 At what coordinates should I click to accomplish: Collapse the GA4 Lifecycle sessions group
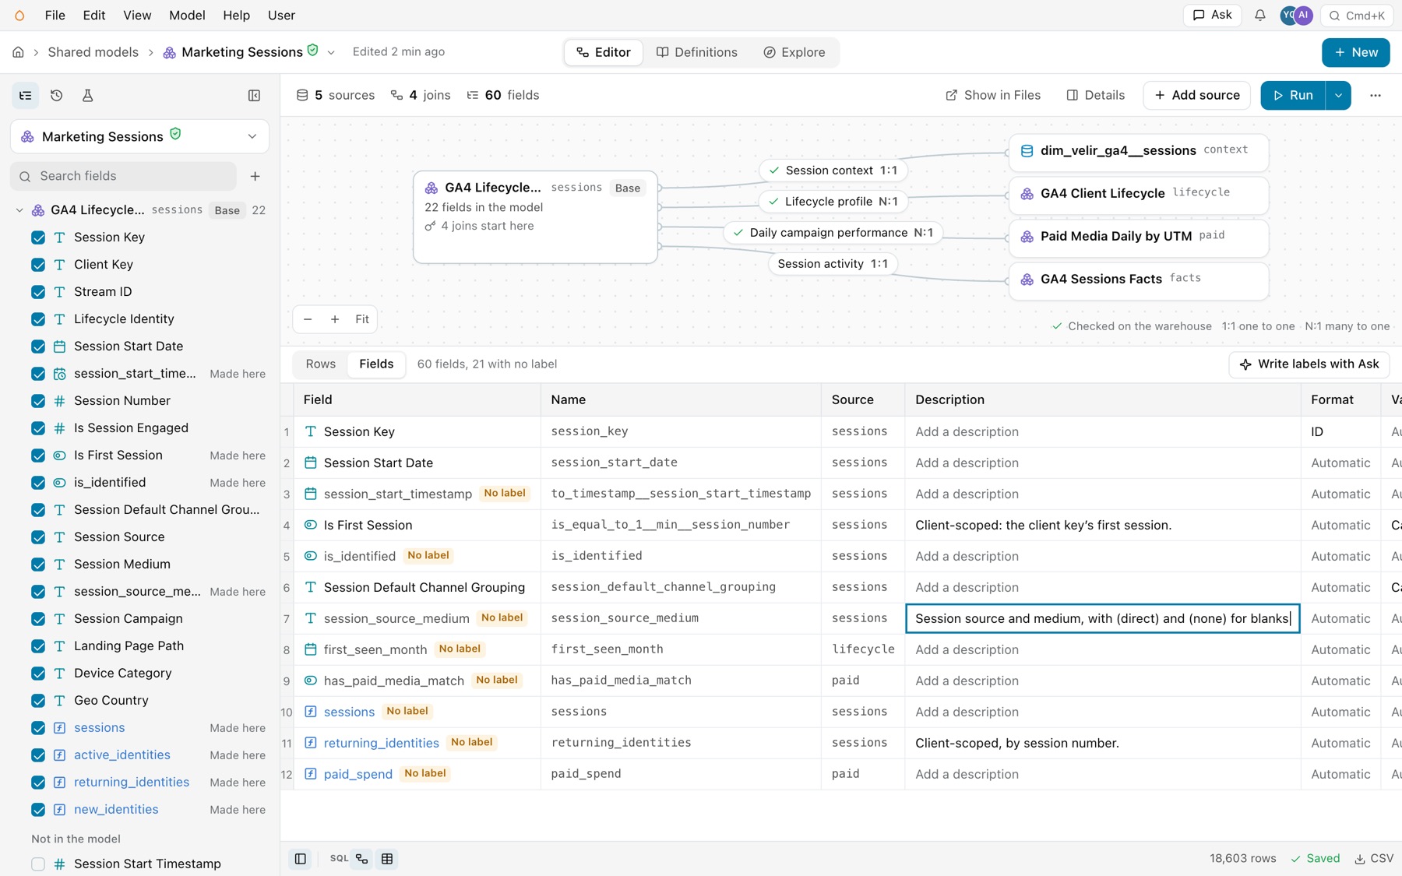click(x=19, y=210)
